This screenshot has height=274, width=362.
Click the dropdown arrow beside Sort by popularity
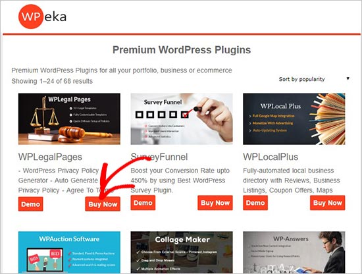(x=348, y=78)
